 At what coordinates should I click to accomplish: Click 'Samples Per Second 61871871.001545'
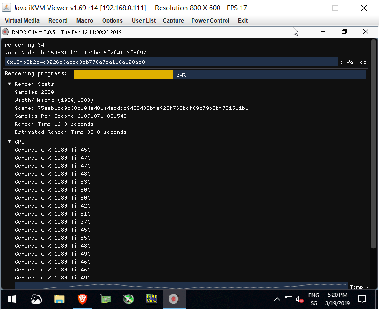tap(70, 116)
